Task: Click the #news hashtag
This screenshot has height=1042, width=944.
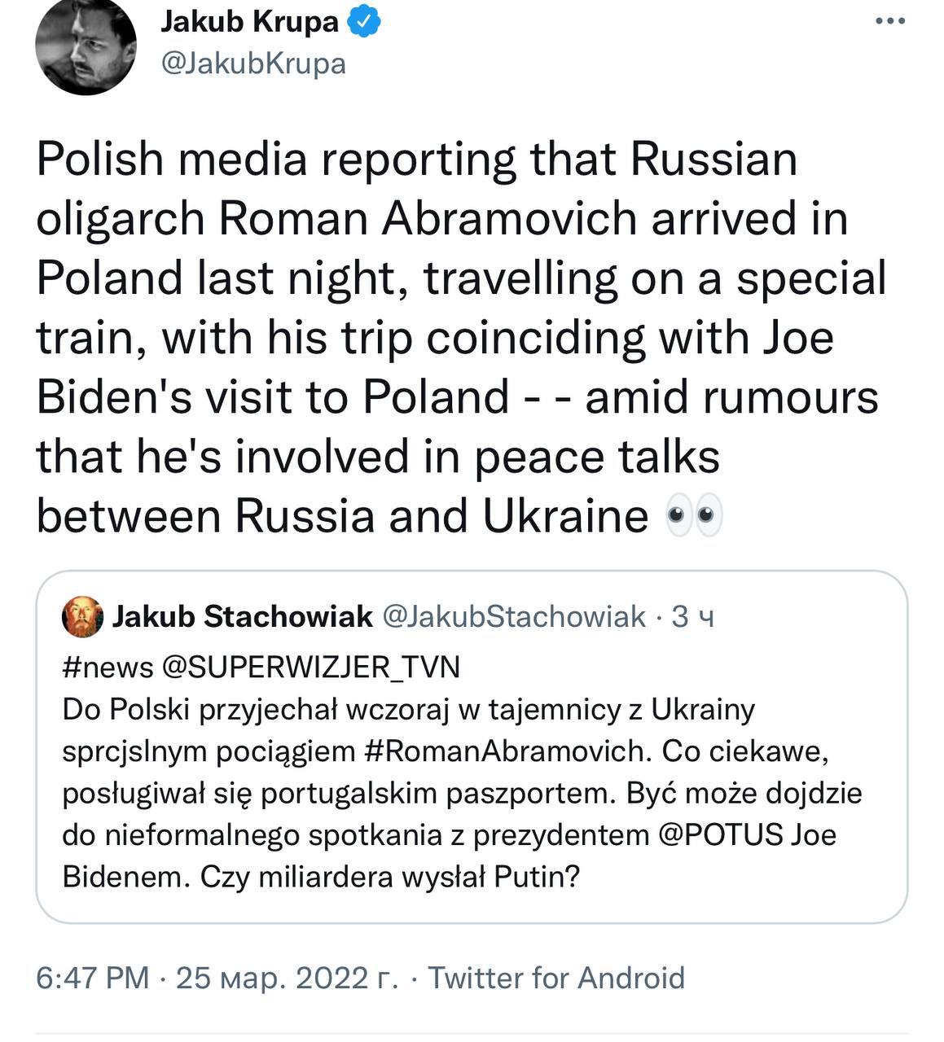Action: click(x=108, y=667)
